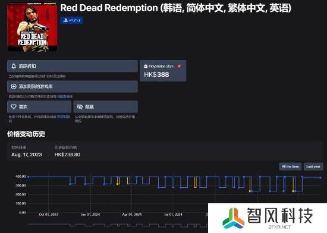Click the bell icon for discount tracking
This screenshot has height=233, width=327.
tap(14, 66)
